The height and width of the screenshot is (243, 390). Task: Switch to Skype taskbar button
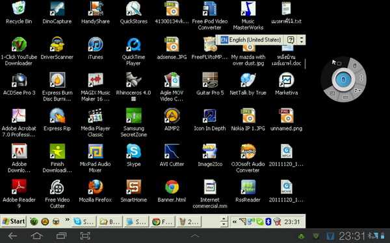click(84, 222)
